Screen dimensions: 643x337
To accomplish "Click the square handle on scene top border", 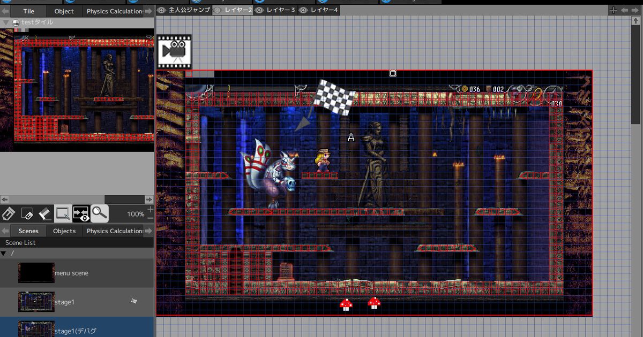I will (393, 73).
